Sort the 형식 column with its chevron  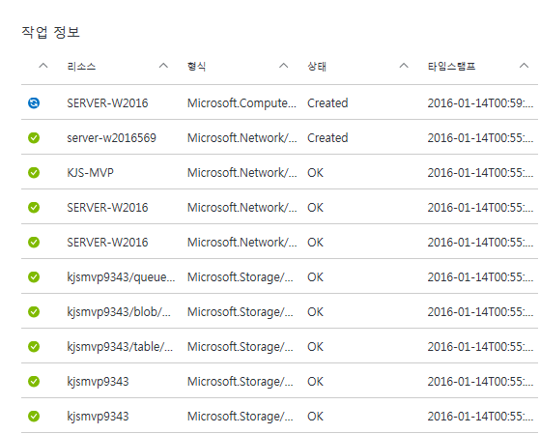pos(283,66)
